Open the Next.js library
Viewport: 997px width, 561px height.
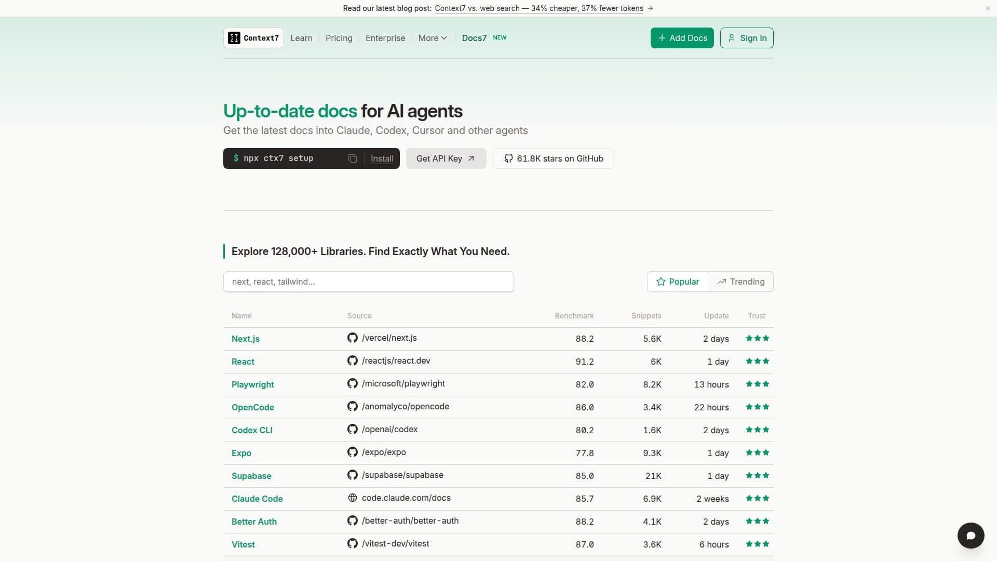pyautogui.click(x=246, y=339)
